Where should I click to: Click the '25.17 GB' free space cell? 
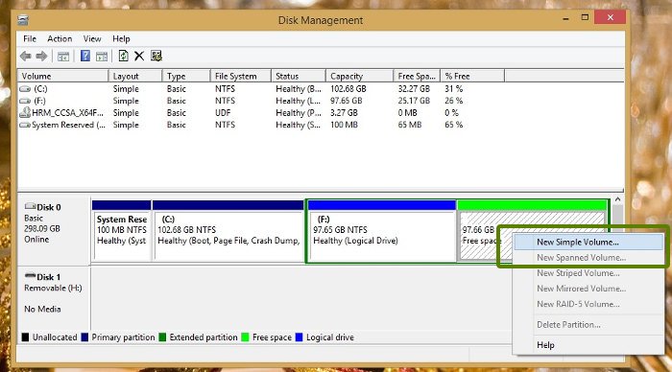click(414, 101)
